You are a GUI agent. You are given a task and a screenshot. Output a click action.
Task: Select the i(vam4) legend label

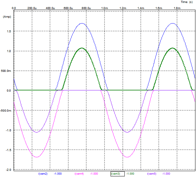(79, 174)
